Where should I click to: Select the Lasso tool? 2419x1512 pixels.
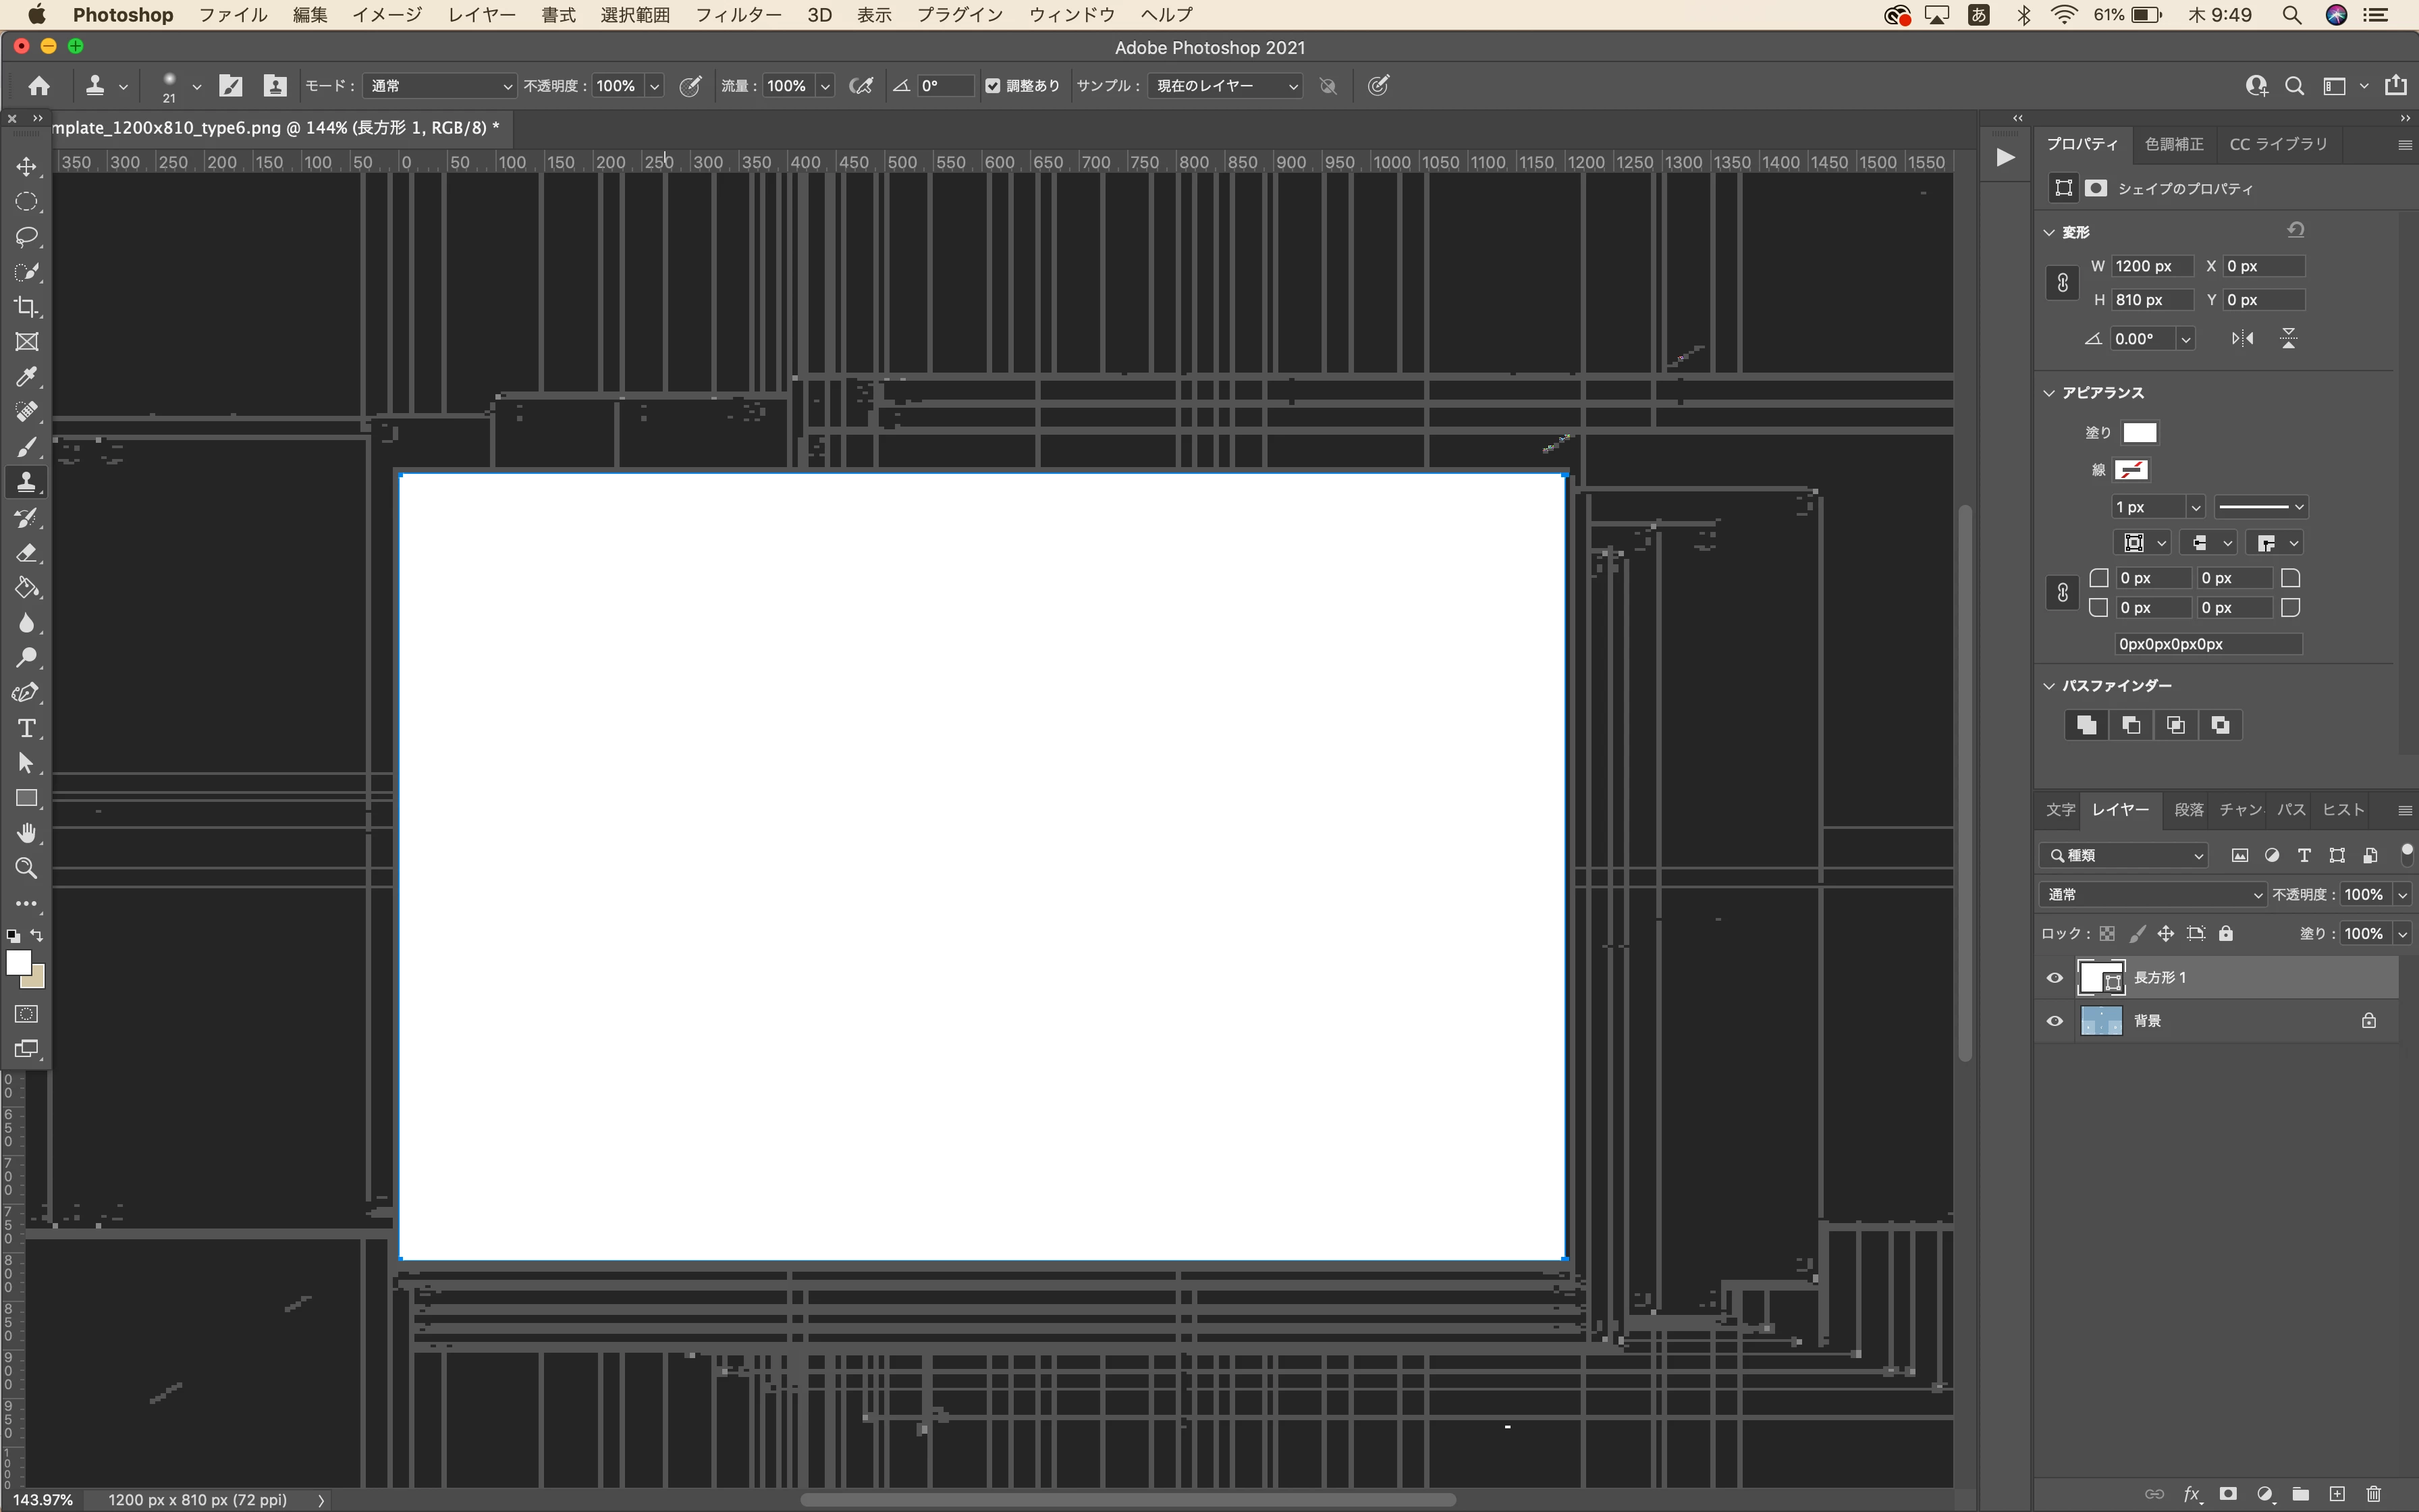pyautogui.click(x=27, y=237)
